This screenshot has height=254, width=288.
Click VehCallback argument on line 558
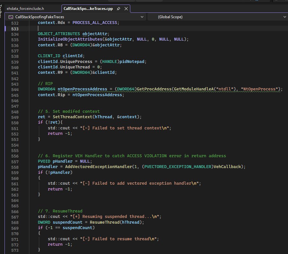[227, 166]
